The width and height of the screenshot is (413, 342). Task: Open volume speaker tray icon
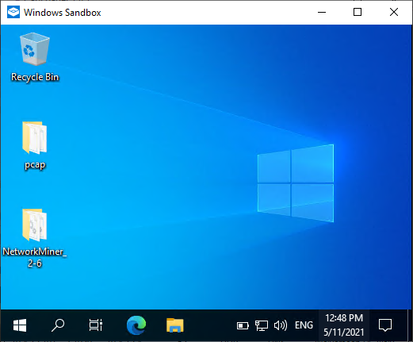(281, 325)
